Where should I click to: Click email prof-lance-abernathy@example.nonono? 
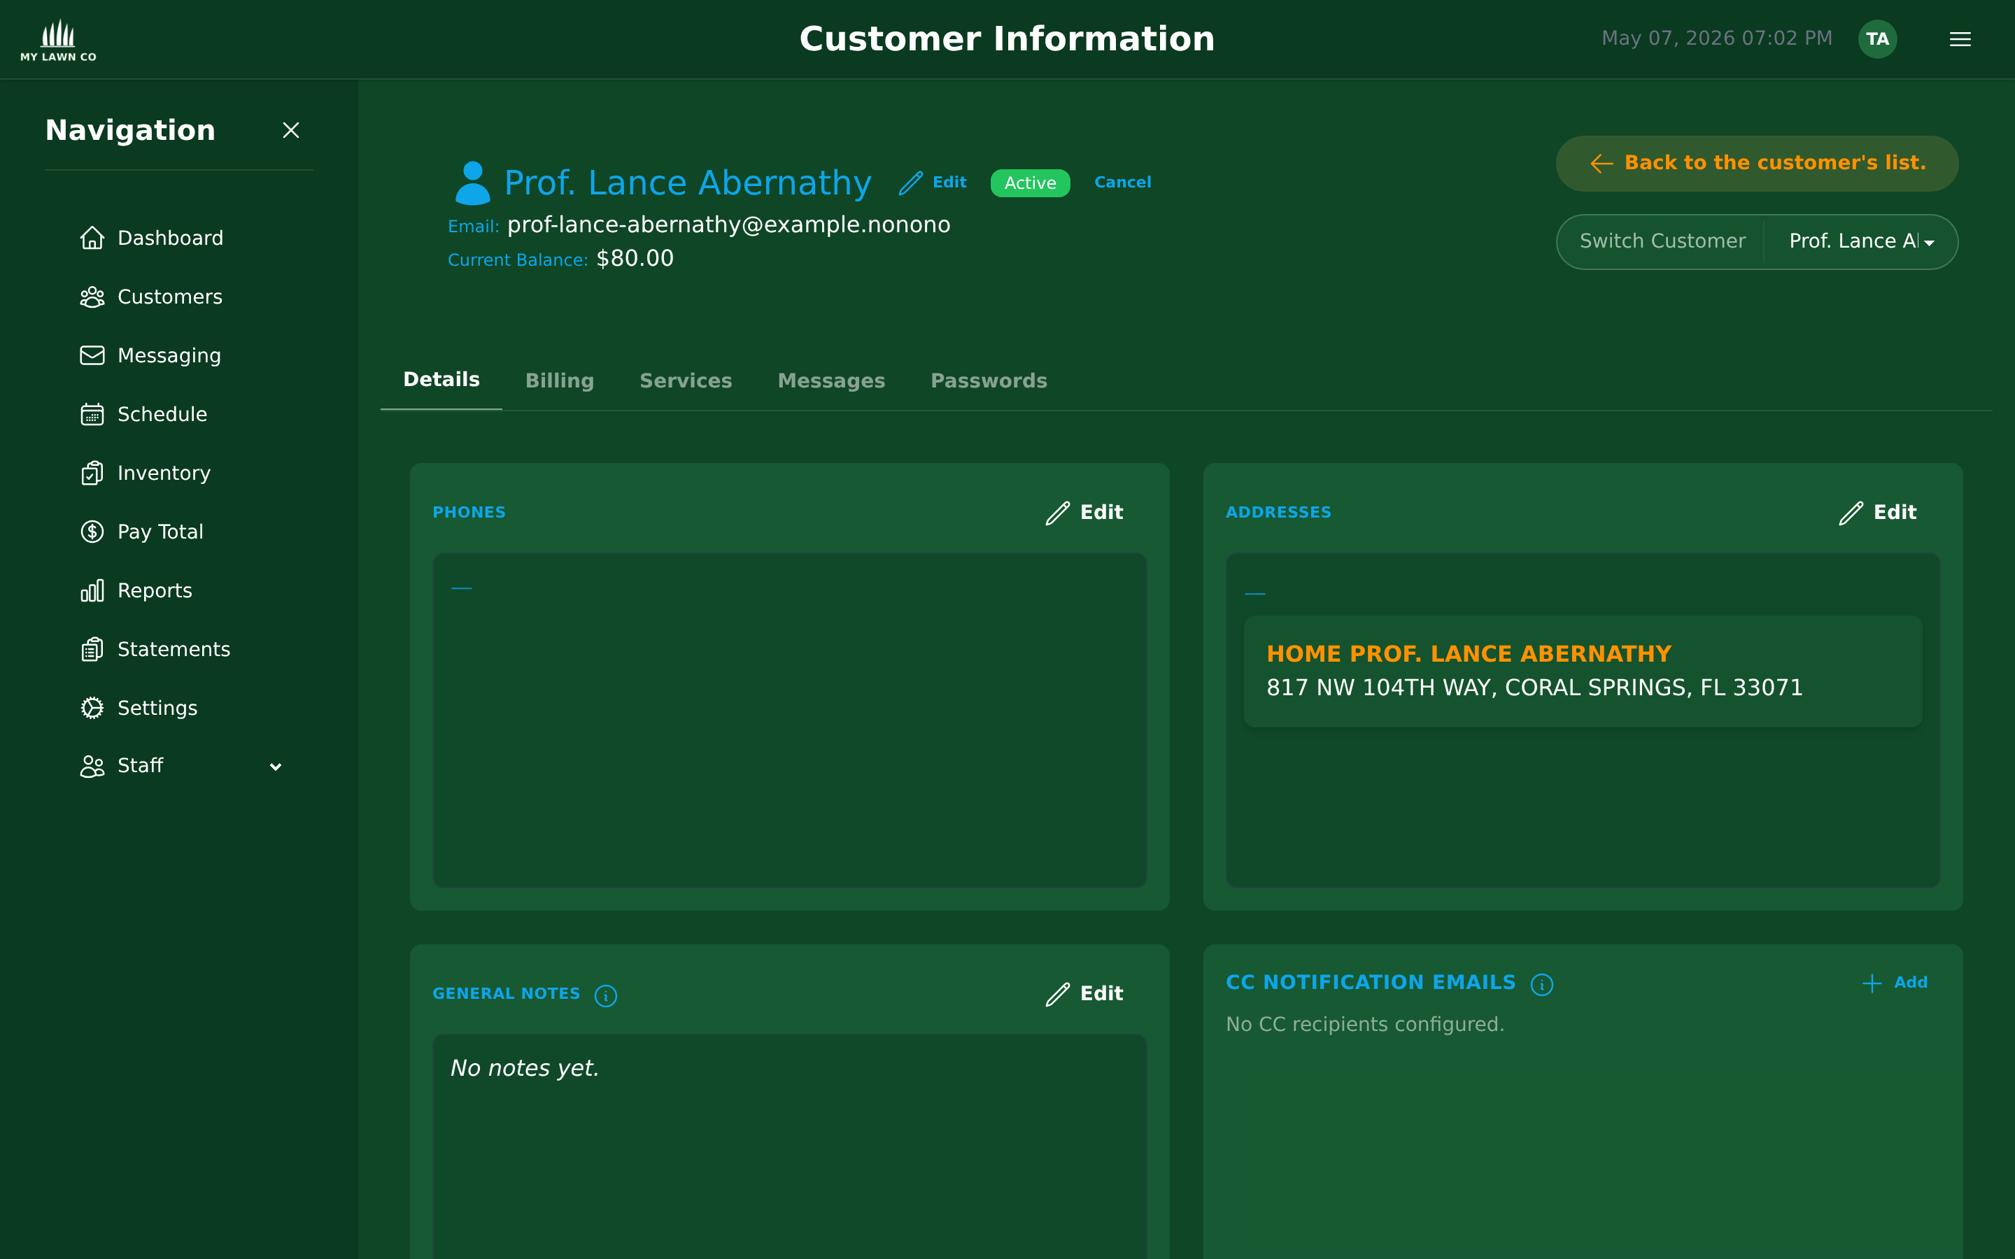point(728,225)
